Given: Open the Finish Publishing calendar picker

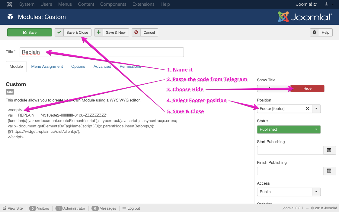Looking at the screenshot, I should [329, 171].
